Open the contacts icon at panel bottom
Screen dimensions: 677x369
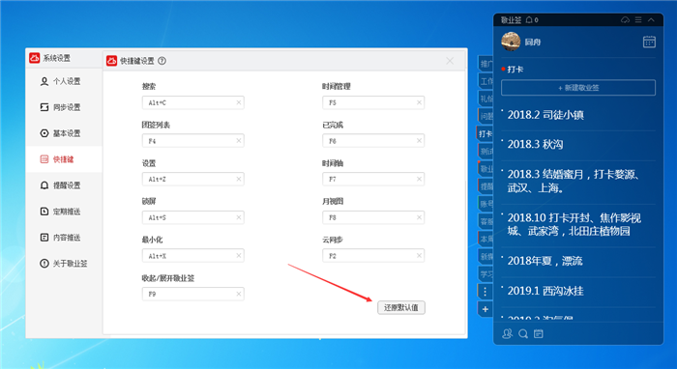508,333
